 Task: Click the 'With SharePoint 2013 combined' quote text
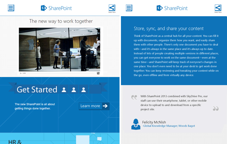pyautogui.click(x=174, y=103)
